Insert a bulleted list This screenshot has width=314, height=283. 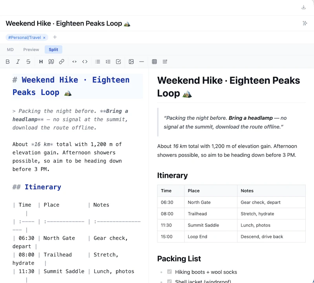(97, 62)
